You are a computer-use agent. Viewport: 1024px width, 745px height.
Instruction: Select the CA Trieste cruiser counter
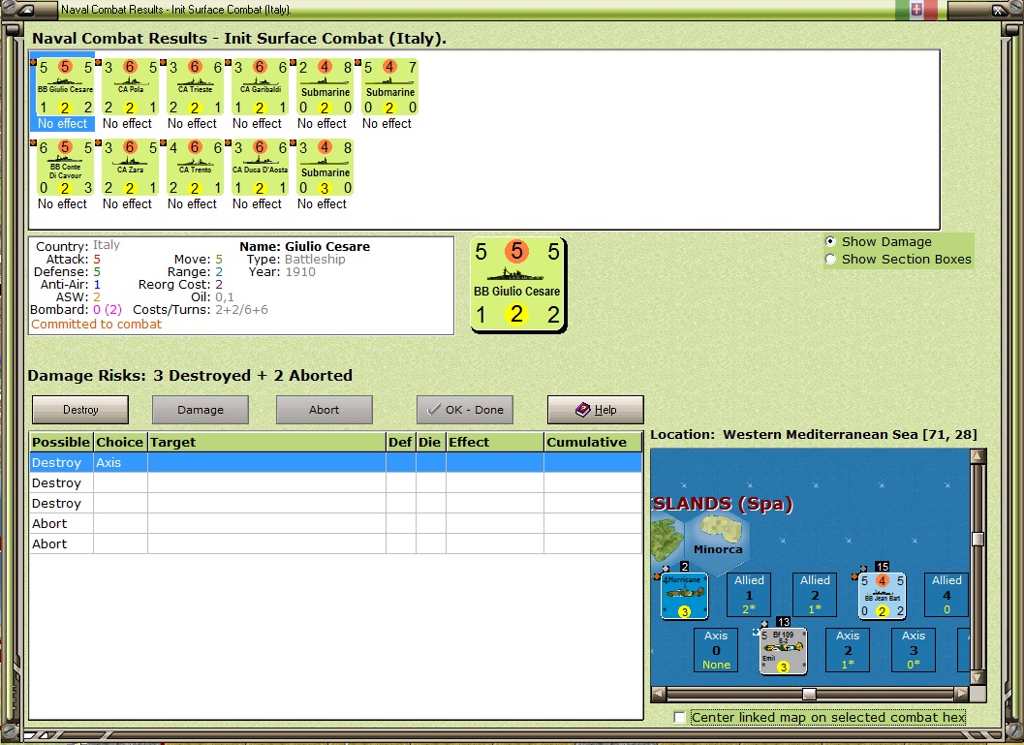tap(195, 87)
